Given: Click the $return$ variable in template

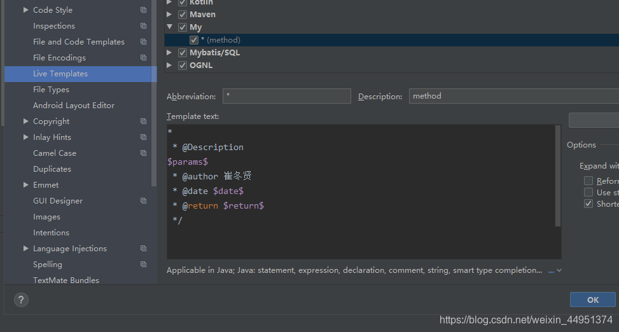Looking at the screenshot, I should click(243, 205).
